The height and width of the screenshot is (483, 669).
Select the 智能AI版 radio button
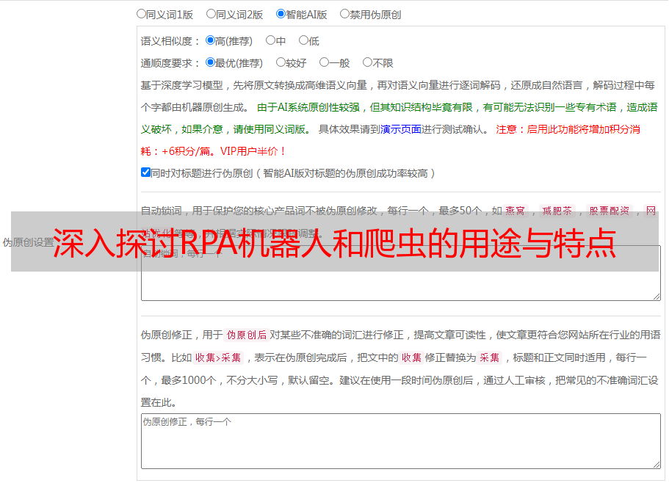pyautogui.click(x=281, y=14)
